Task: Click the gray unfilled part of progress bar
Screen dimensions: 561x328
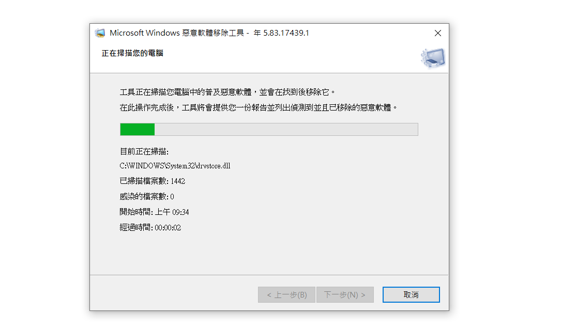Action: [x=286, y=129]
